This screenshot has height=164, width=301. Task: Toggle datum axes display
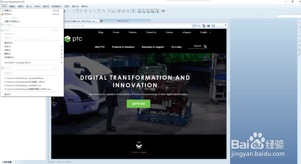(x=143, y=11)
